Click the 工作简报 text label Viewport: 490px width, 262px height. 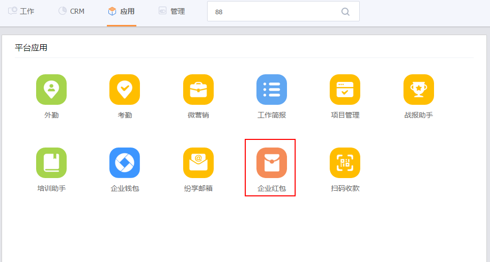(x=272, y=115)
